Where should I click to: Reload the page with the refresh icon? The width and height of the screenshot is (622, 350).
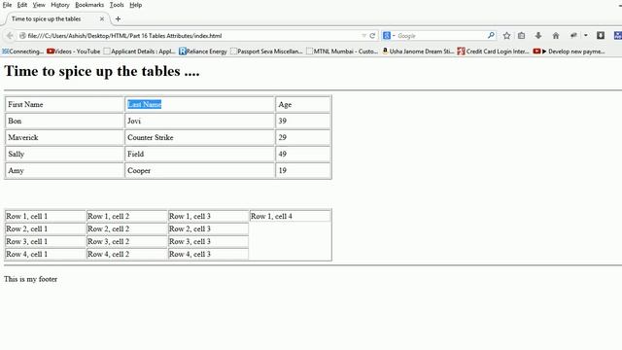click(x=372, y=36)
